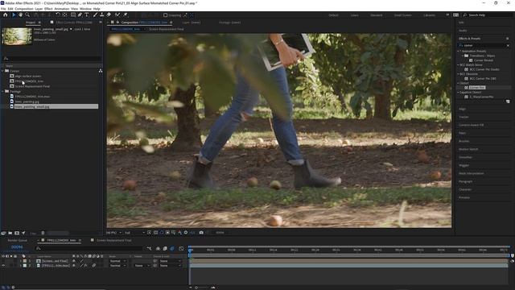Take a snapshot with the camera icon

tap(201, 233)
